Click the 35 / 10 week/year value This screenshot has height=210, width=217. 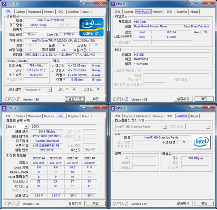(90, 150)
